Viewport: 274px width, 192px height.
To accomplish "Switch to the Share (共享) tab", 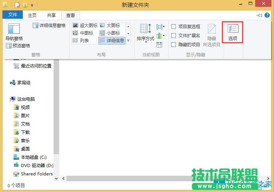I will [x=51, y=15].
